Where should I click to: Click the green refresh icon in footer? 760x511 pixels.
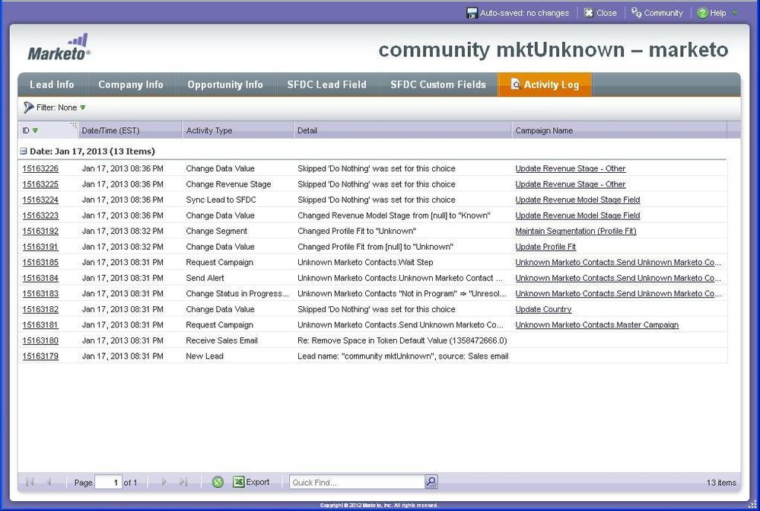[x=218, y=482]
